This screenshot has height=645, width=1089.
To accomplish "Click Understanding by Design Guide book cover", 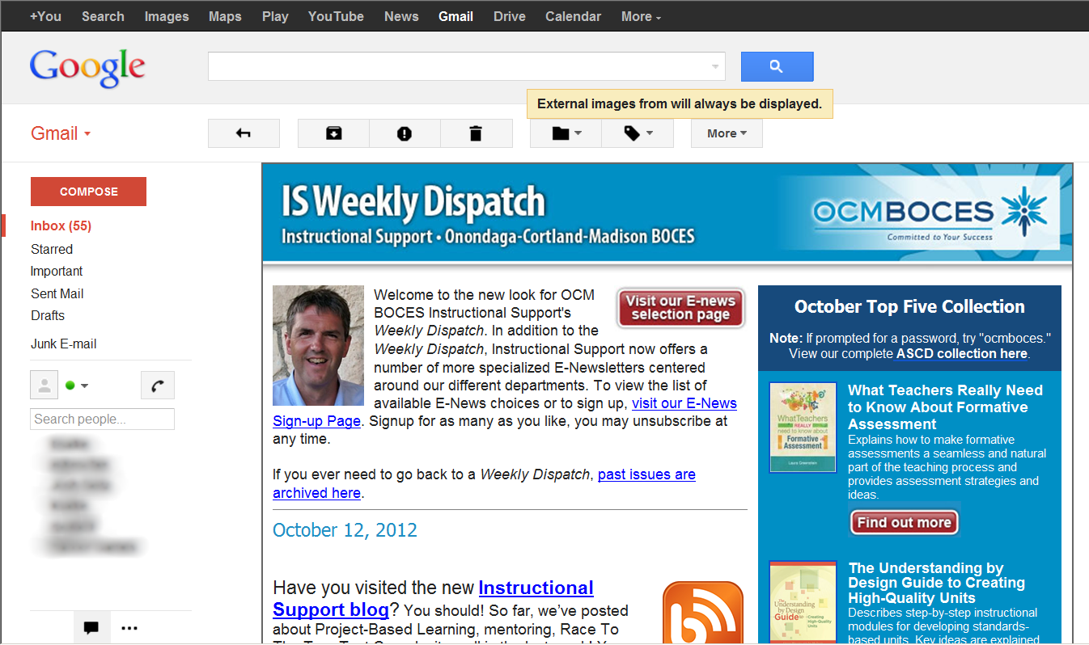I will coord(803,602).
